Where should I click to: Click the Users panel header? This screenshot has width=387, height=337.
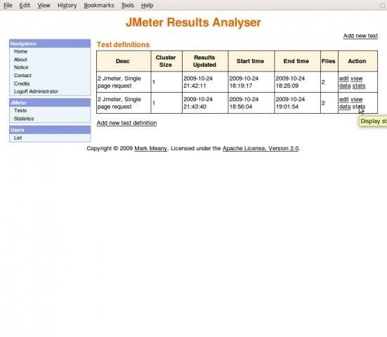[50, 130]
